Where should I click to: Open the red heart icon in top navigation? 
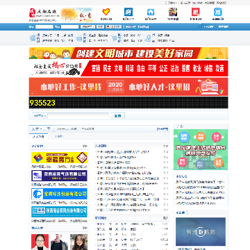(x=106, y=12)
